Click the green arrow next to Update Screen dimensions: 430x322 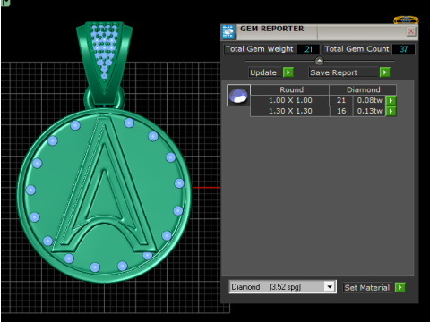pos(288,72)
